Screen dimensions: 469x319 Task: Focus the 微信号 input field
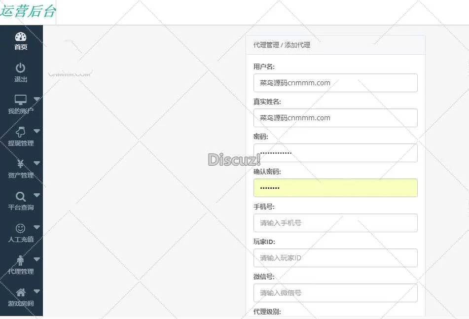335,293
